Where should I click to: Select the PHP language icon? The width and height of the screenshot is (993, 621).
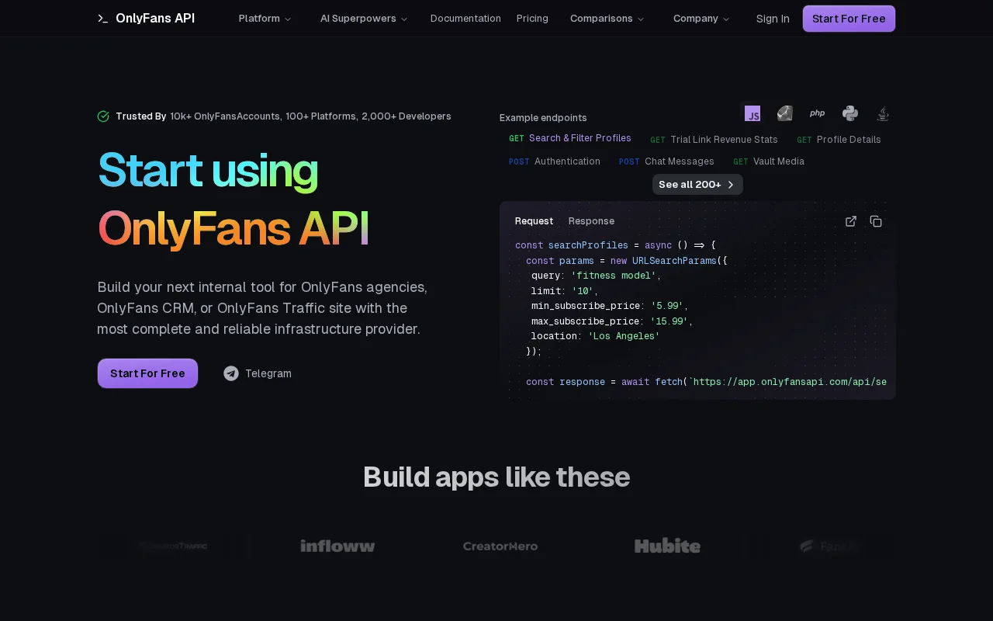[818, 113]
